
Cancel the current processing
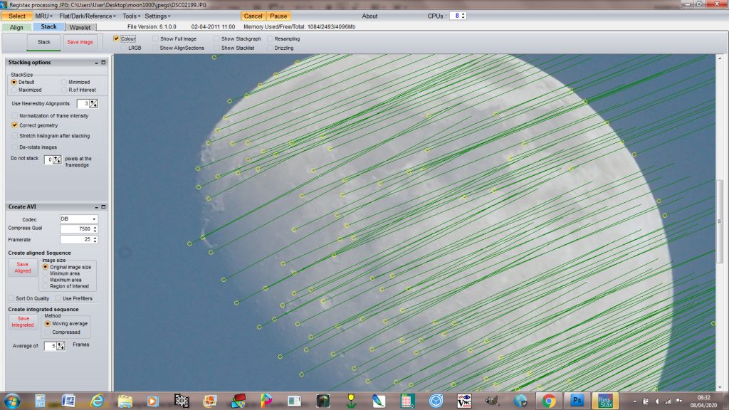click(x=253, y=16)
